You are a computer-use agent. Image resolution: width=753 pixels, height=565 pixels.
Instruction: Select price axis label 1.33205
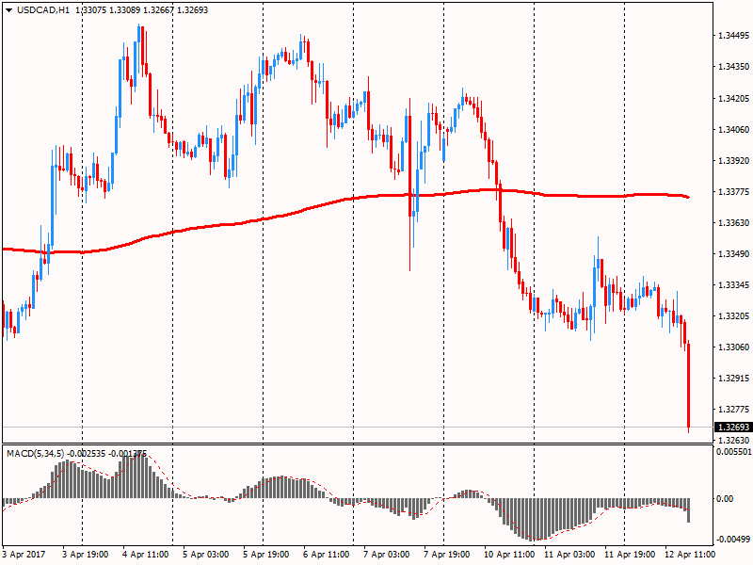[x=733, y=316]
